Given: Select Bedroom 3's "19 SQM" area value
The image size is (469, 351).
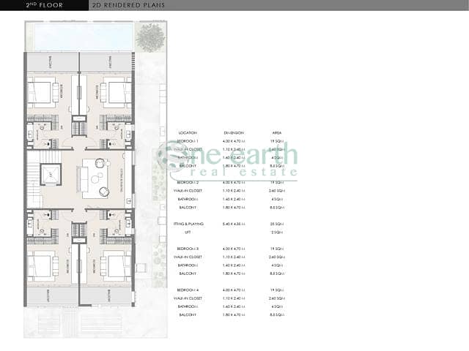Looking at the screenshot, I should click(277, 249).
